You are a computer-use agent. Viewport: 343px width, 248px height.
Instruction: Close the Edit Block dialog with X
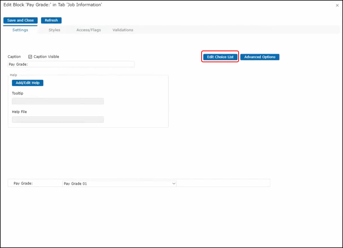pos(337,6)
